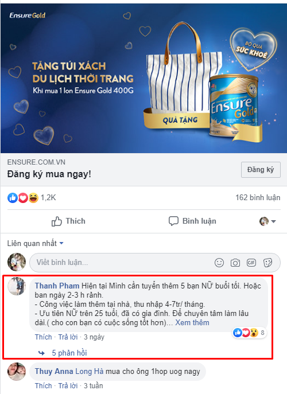The image size is (287, 394).
Task: Open reactions on Thanh Pham's comment
Action: [249, 333]
